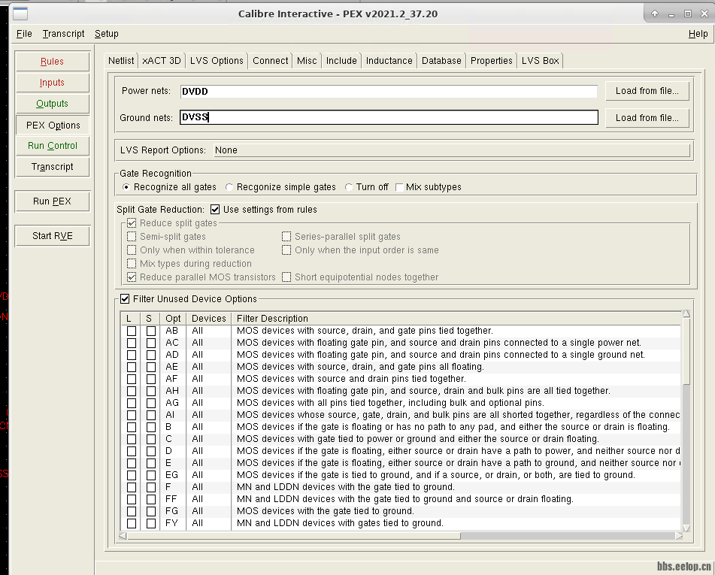Check the S box for filter AB
This screenshot has width=715, height=575.
tap(151, 331)
